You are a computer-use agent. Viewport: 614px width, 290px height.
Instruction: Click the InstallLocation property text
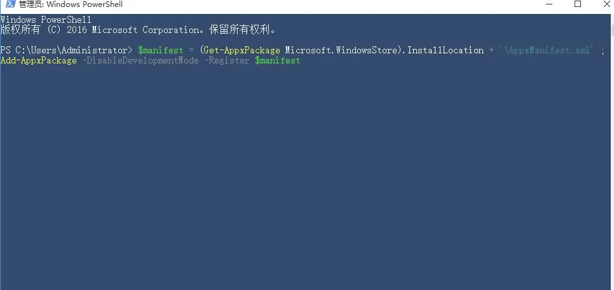446,50
